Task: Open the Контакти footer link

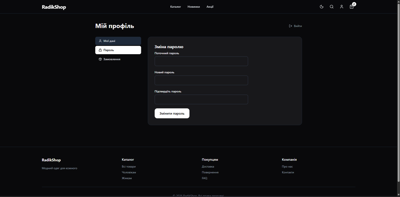Action: tap(288, 172)
